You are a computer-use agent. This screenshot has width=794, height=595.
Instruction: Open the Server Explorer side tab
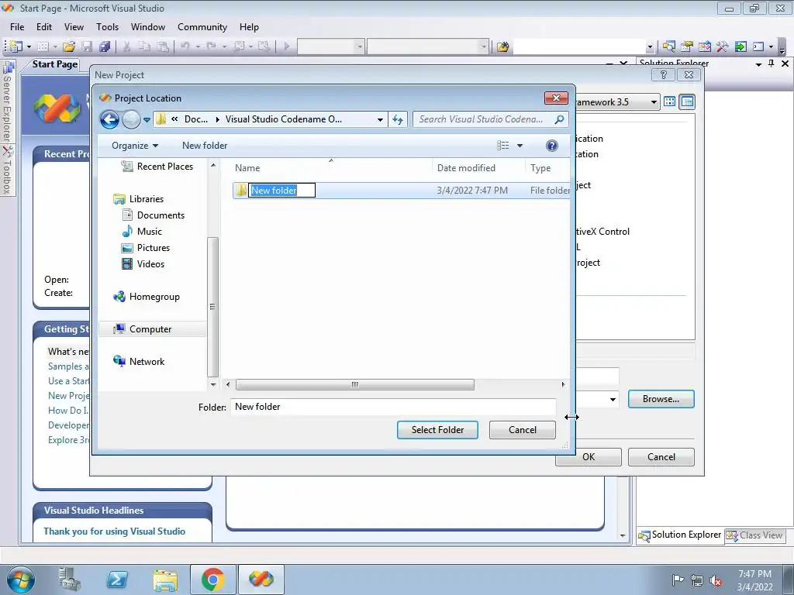8,101
